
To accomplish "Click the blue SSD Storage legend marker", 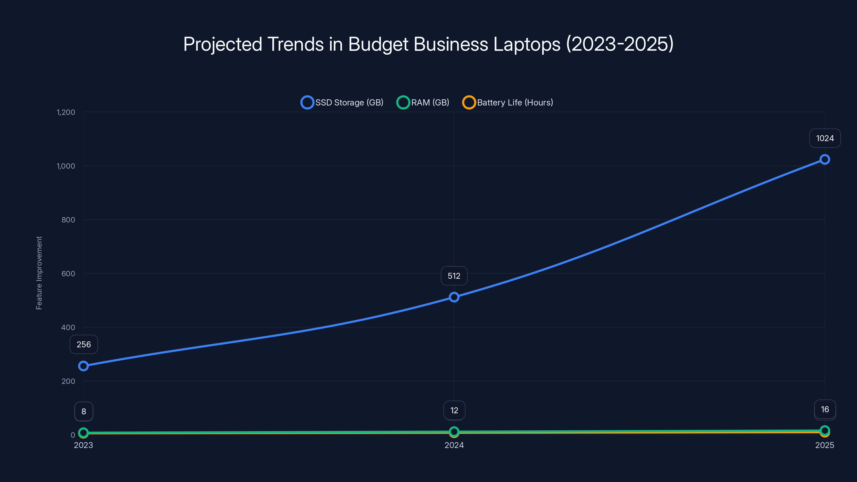I will point(307,102).
